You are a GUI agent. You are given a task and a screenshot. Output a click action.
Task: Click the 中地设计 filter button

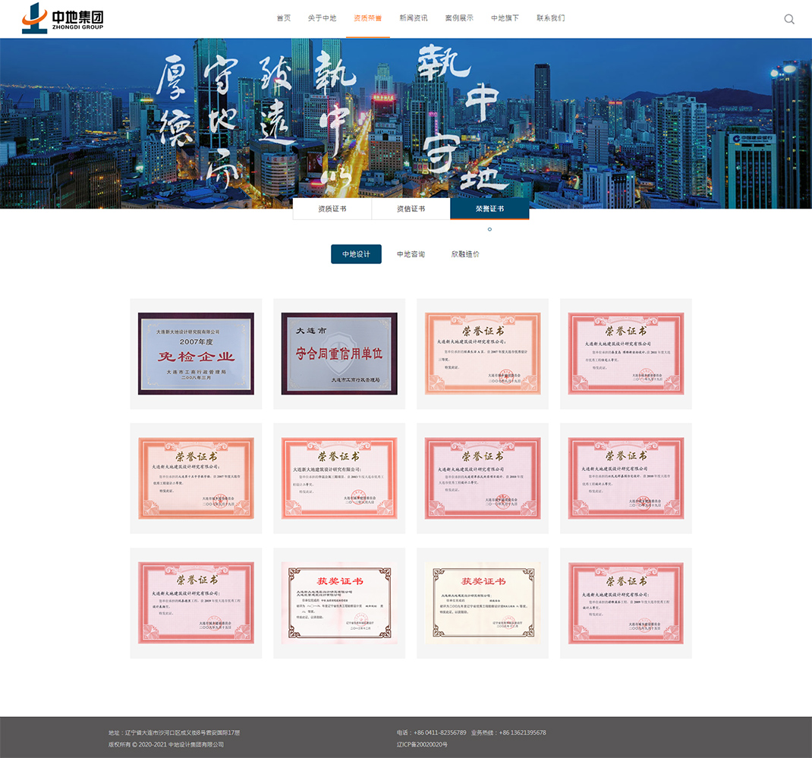coord(356,254)
